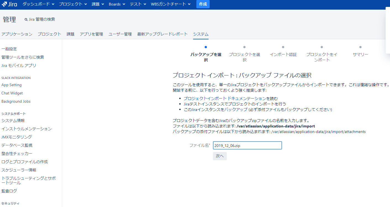Open ログとプロファイルの作成 link
This screenshot has height=207, width=390.
tap(25, 162)
